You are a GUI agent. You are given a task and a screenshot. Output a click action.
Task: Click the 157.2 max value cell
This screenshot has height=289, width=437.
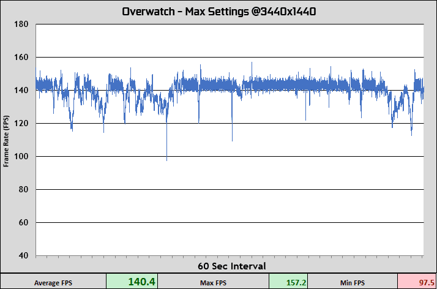click(x=288, y=282)
